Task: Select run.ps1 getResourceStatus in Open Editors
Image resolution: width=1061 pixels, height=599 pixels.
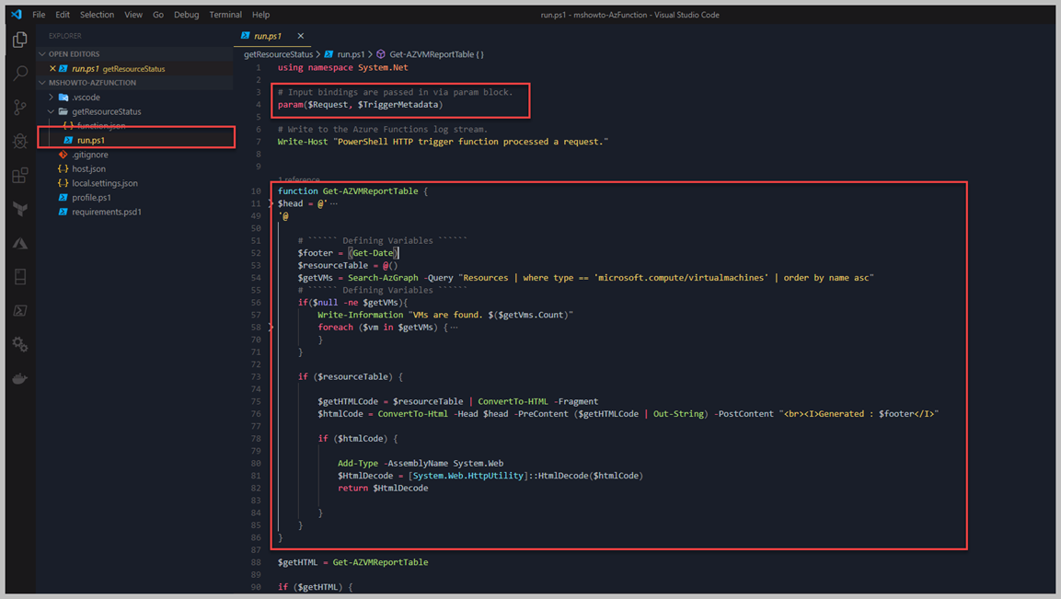Action: point(134,68)
